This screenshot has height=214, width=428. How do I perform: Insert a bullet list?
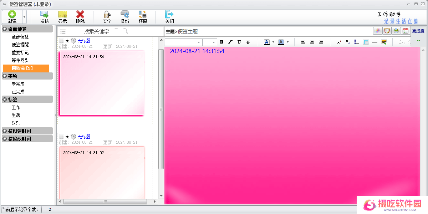point(357,42)
